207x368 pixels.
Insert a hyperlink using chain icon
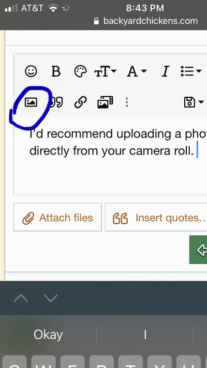[x=81, y=102]
